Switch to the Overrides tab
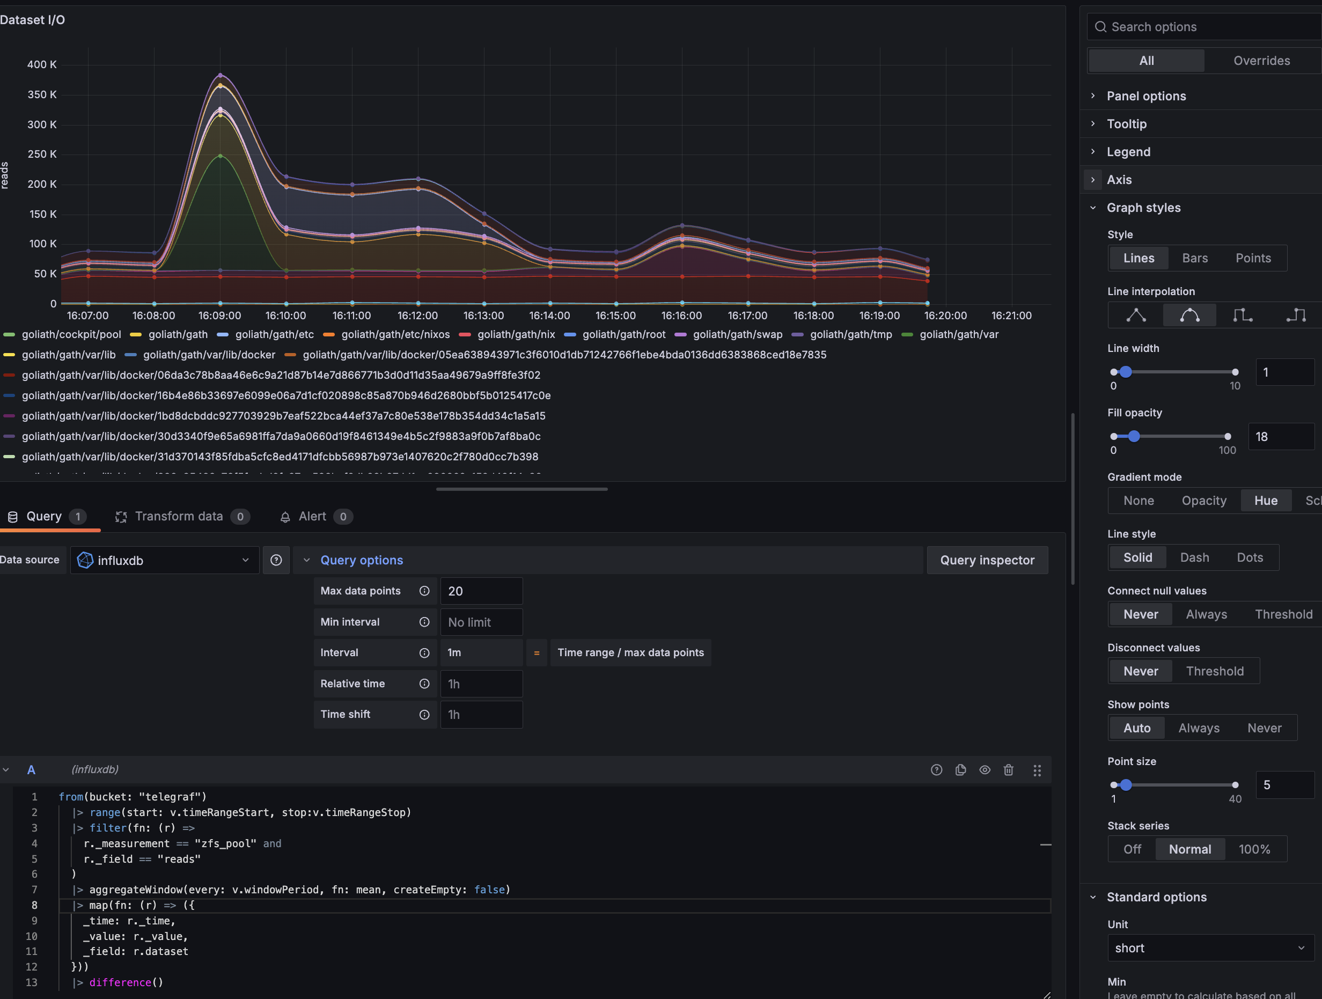1322x999 pixels. click(x=1261, y=60)
